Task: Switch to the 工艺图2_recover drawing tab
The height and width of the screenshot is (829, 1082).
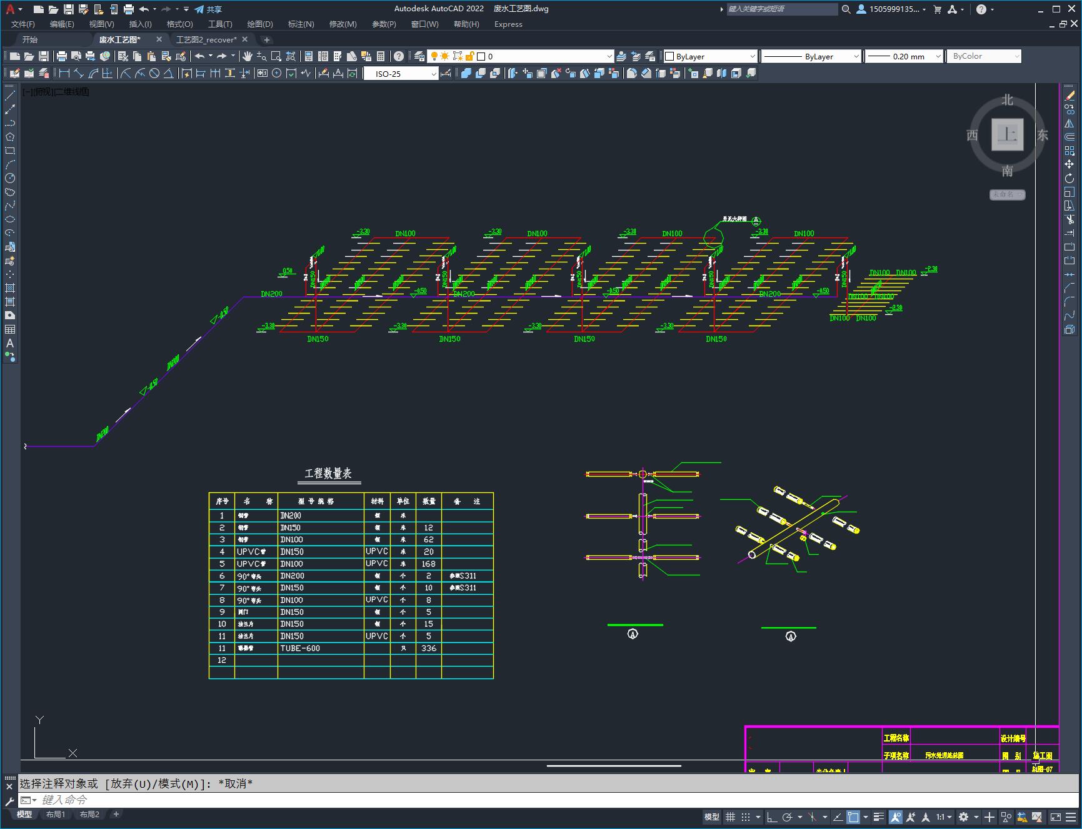Action: [x=207, y=39]
